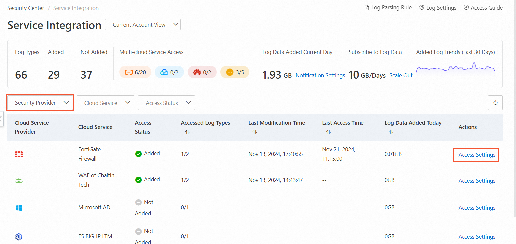Click the FortiGate provider logo icon
The image size is (516, 244).
19,154
